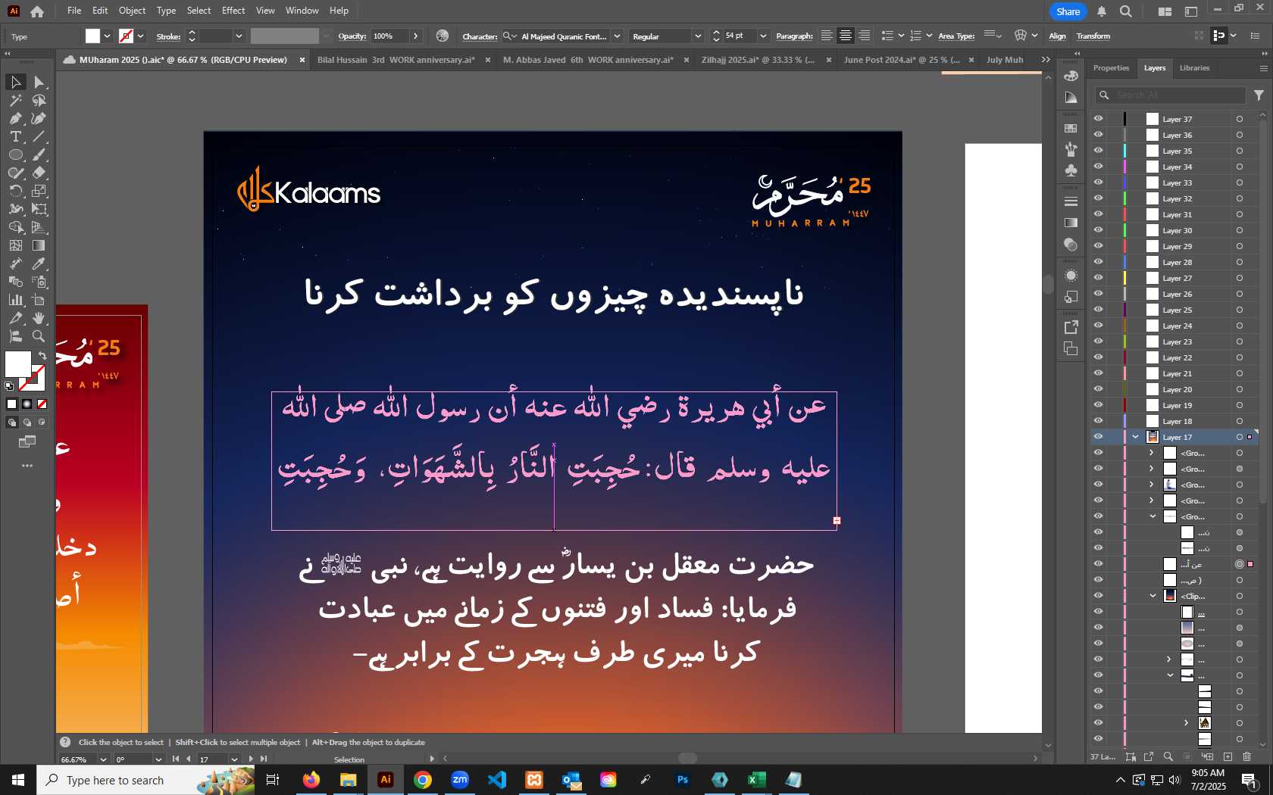This screenshot has width=1273, height=795.
Task: Select the Zoom tool magnifier
Action: (39, 336)
